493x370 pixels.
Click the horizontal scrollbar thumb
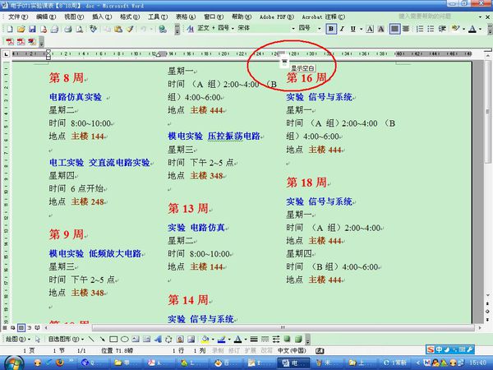(283, 327)
